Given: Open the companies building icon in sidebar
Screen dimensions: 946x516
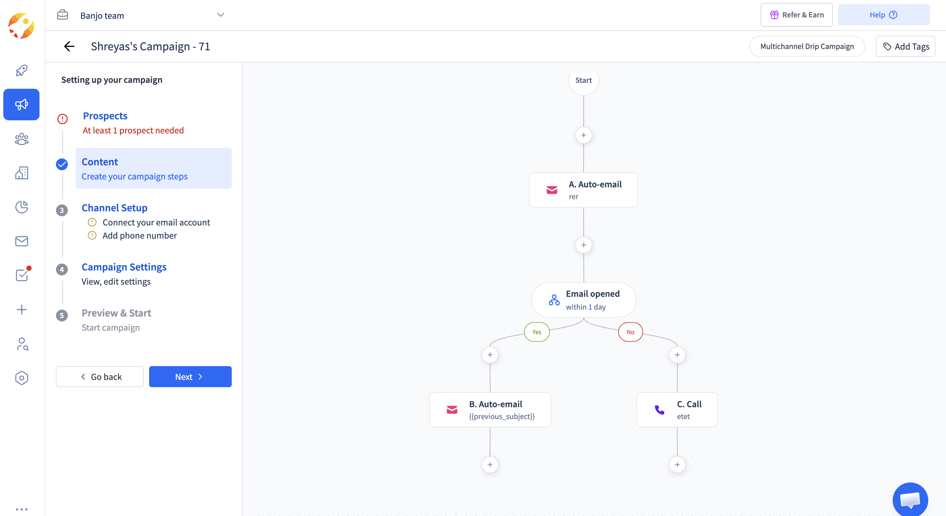Looking at the screenshot, I should 22,173.
